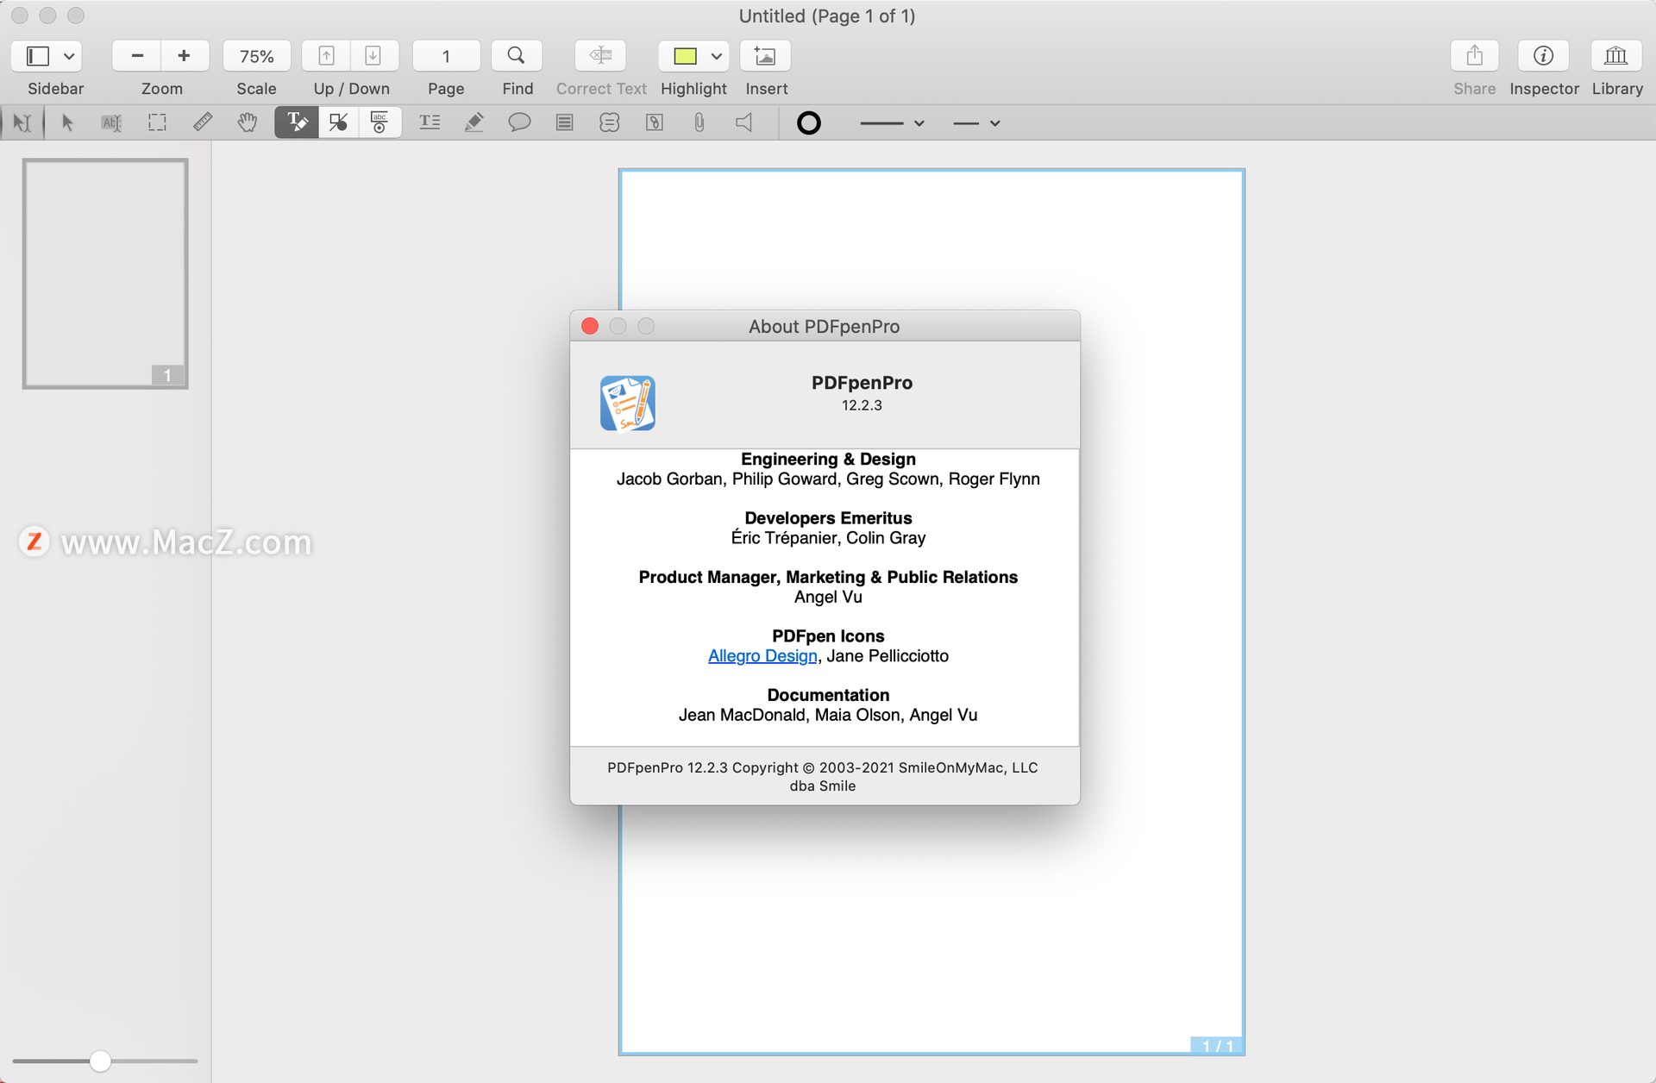Image resolution: width=1656 pixels, height=1083 pixels.
Task: Click the page number field
Action: 446,56
